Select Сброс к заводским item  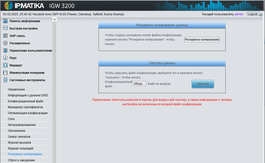tap(21, 160)
